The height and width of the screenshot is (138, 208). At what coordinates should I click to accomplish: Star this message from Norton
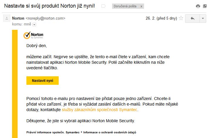[x=181, y=18]
